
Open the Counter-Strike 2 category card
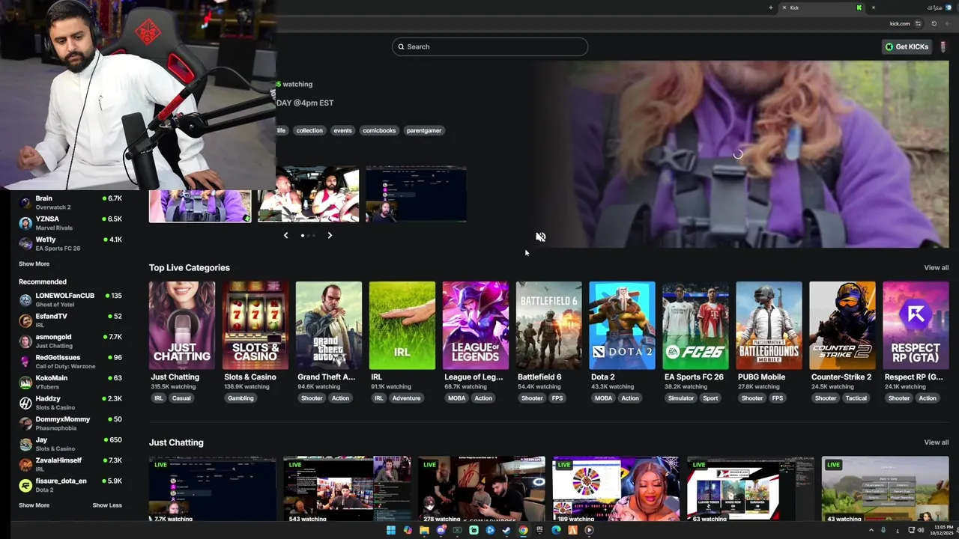click(x=843, y=326)
